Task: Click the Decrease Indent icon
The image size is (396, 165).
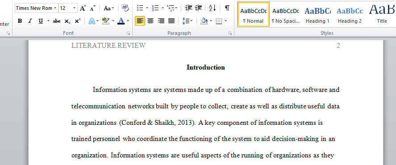Action: point(188,8)
